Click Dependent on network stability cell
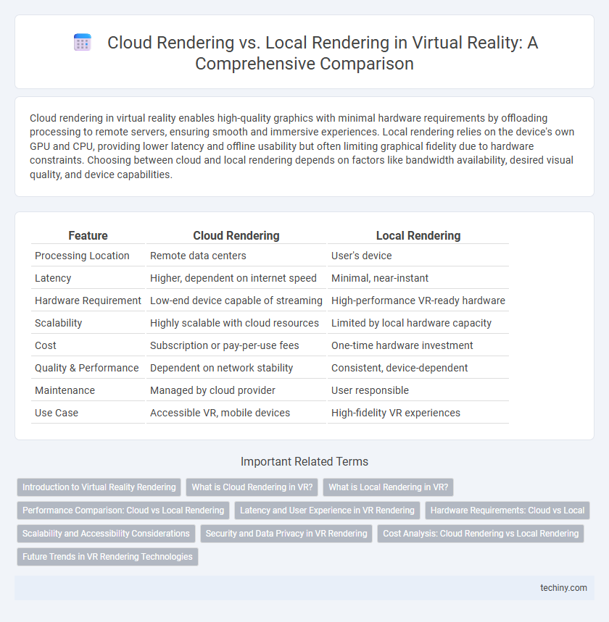This screenshot has width=609, height=622. tap(236, 368)
